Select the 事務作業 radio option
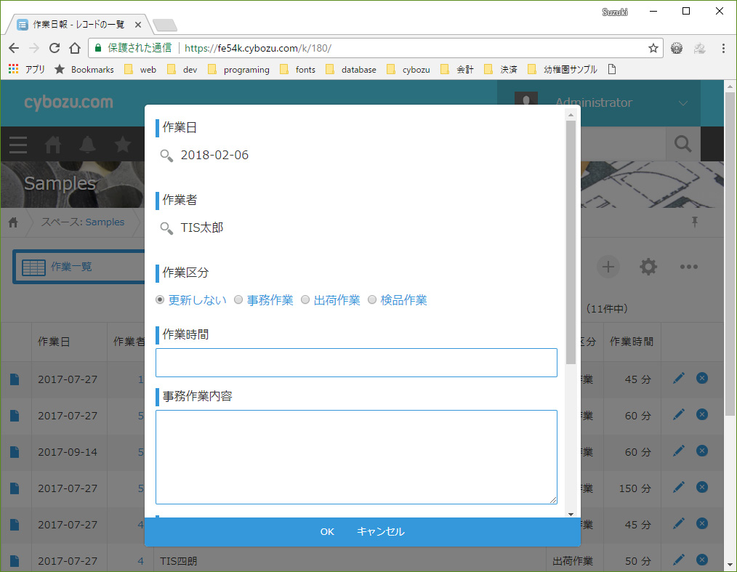Viewport: 737px width, 572px height. tap(238, 300)
